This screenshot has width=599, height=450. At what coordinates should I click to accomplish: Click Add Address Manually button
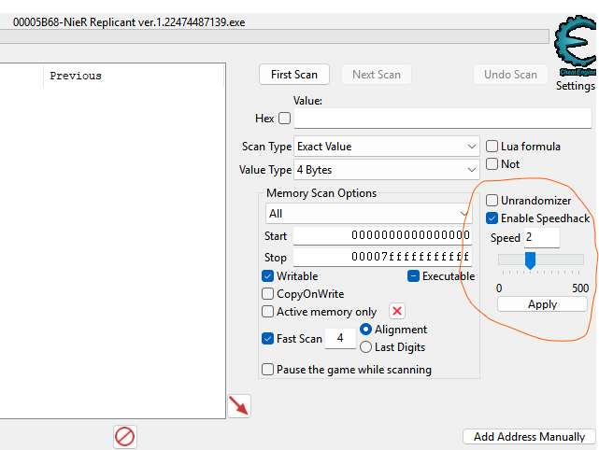click(x=529, y=437)
